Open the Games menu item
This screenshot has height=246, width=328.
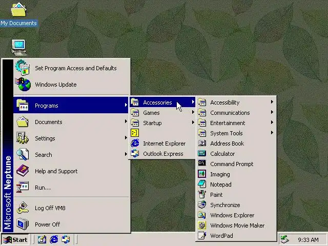[x=162, y=113]
